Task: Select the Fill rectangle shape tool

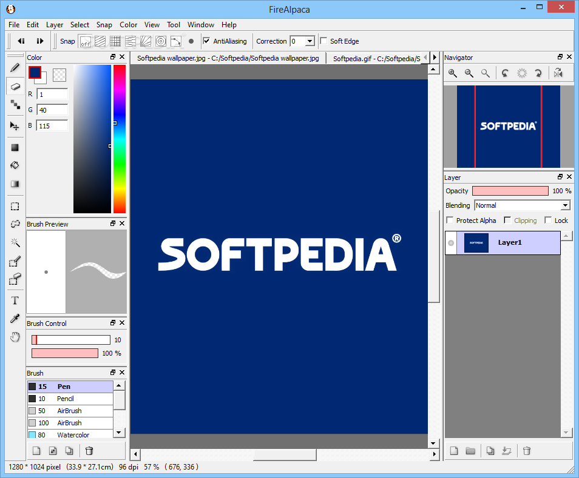Action: point(15,147)
